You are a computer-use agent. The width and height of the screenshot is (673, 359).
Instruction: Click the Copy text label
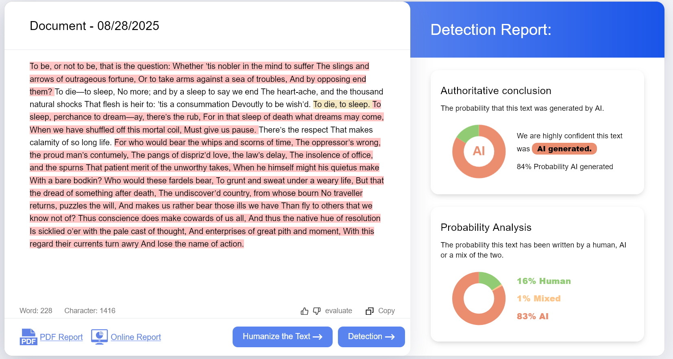[386, 311]
